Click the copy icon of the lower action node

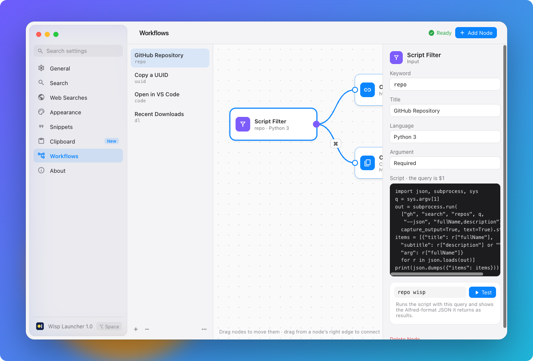(368, 163)
